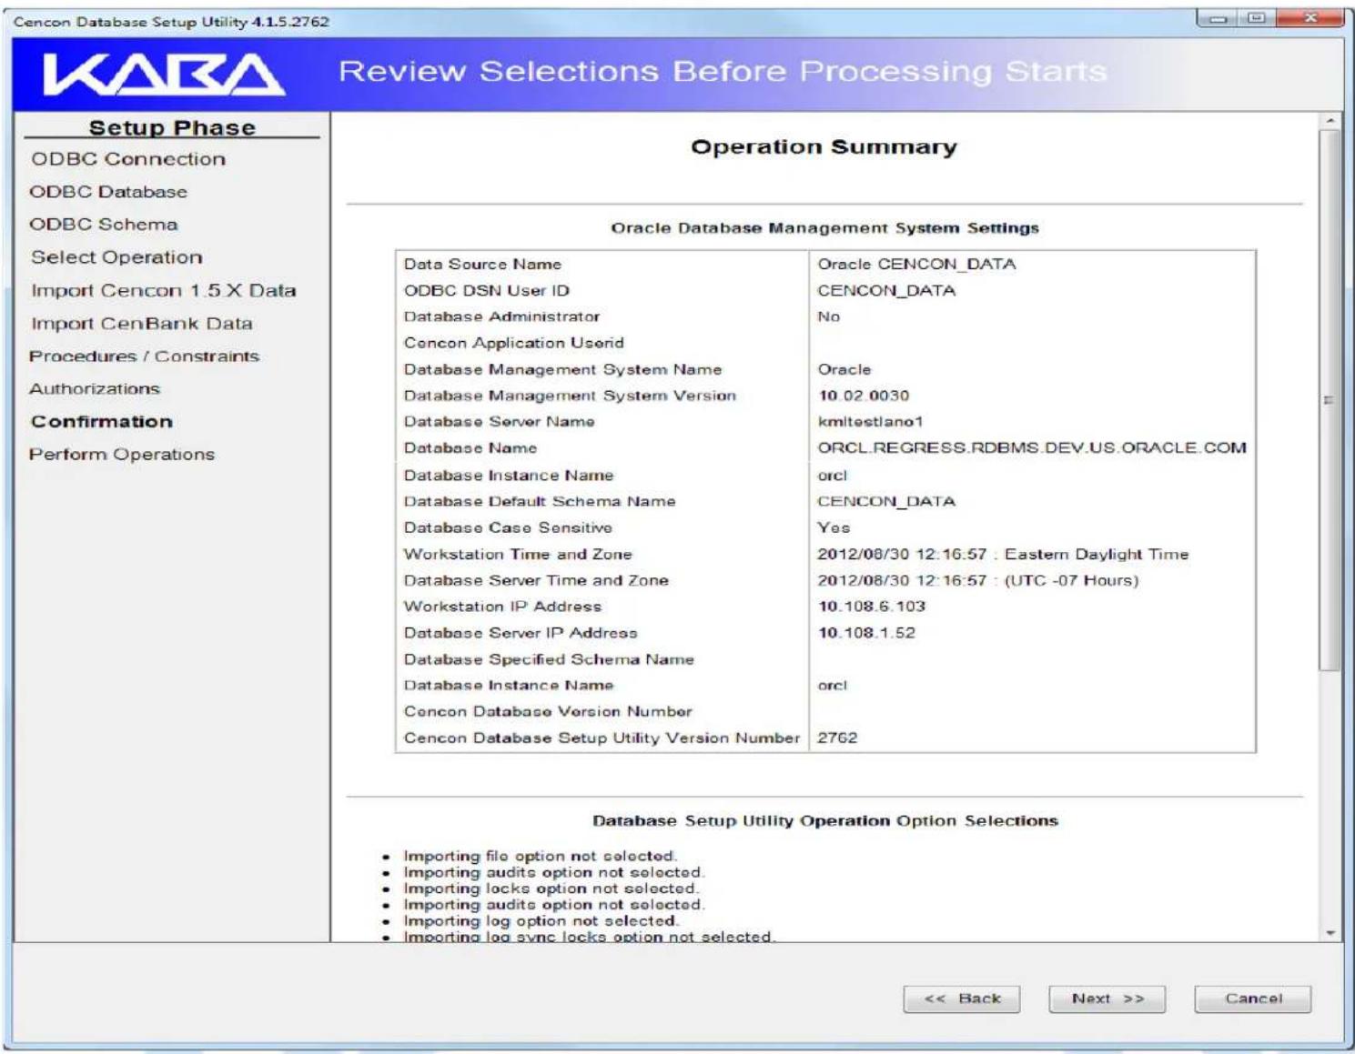This screenshot has width=1355, height=1054.
Task: Click the 'Data Source Name' label
Action: (482, 265)
